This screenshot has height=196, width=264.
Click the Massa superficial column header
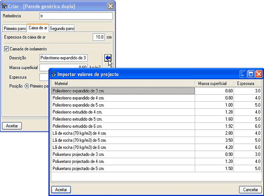pyautogui.click(x=214, y=84)
